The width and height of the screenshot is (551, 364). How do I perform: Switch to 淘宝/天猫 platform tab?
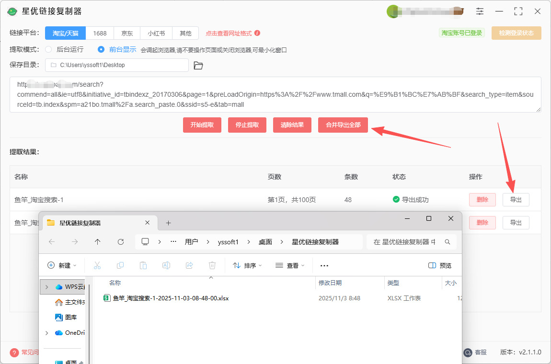[65, 33]
